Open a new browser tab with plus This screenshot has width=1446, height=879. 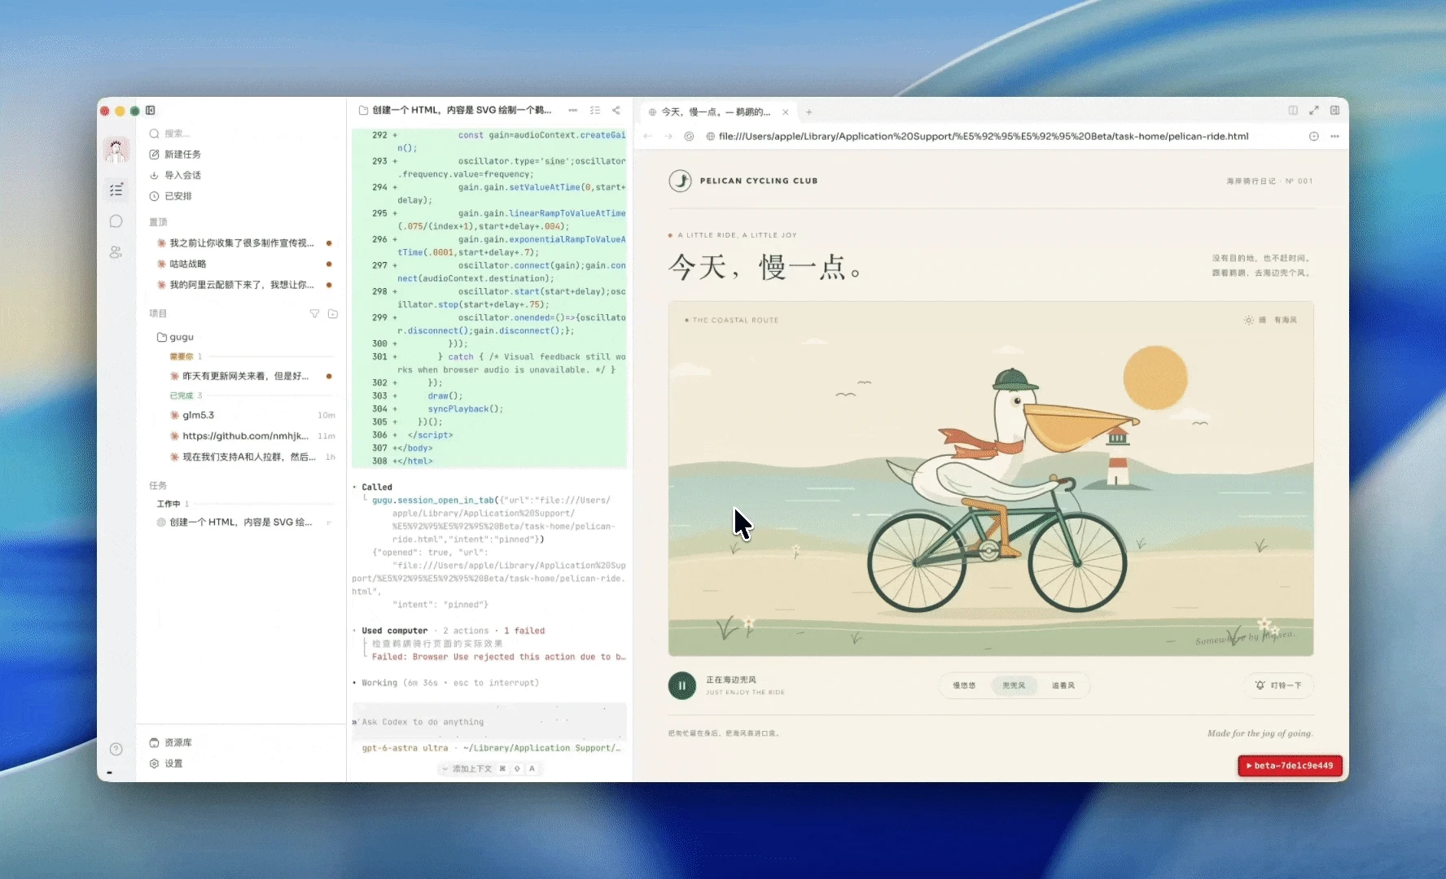(x=809, y=112)
